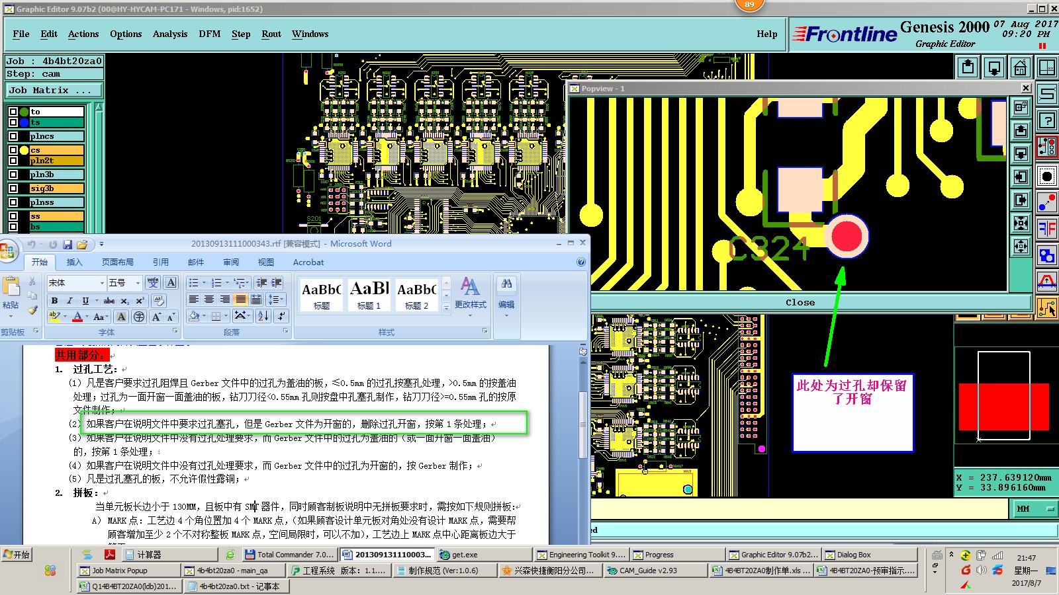
Task: Click the red and blue dot measure icon
Action: click(x=1047, y=202)
